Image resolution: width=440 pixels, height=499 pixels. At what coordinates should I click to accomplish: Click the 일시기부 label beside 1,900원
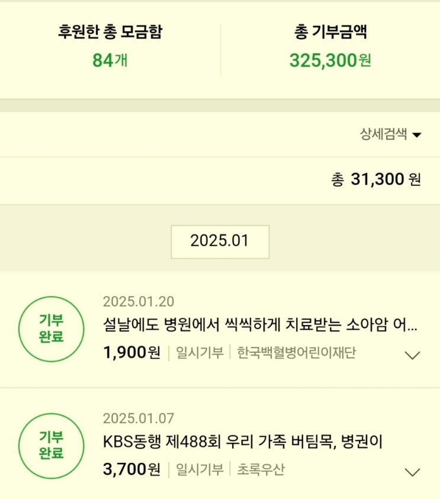click(x=200, y=353)
